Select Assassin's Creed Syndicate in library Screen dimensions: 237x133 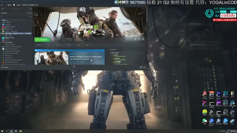click(x=11, y=51)
